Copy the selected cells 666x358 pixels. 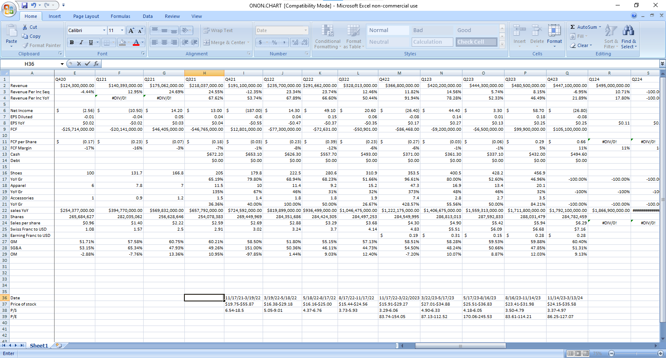[x=31, y=36]
